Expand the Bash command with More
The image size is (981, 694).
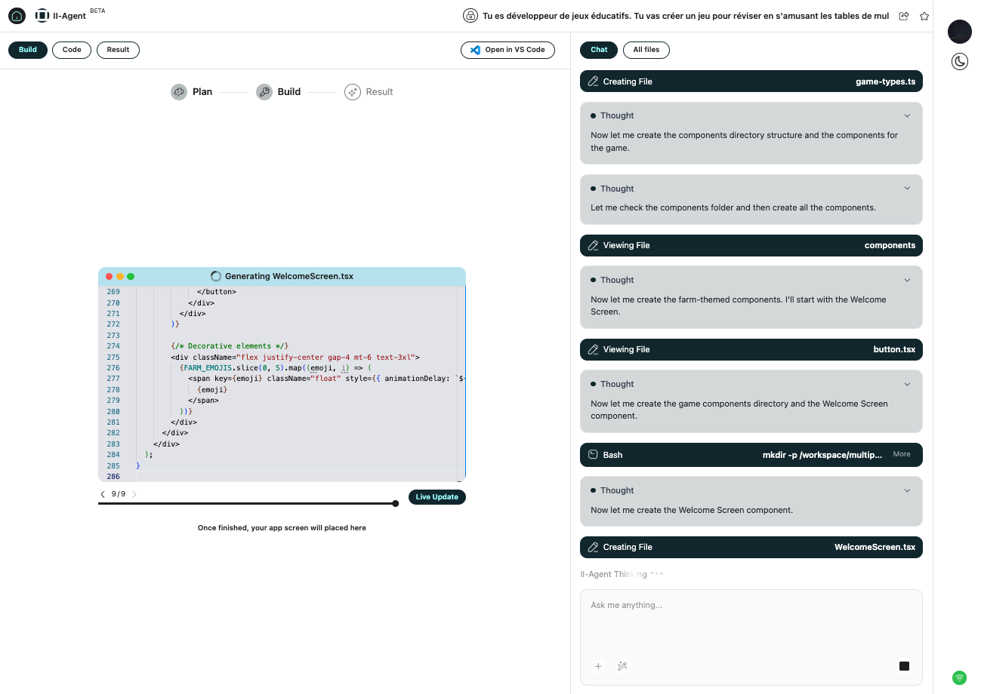[902, 454]
